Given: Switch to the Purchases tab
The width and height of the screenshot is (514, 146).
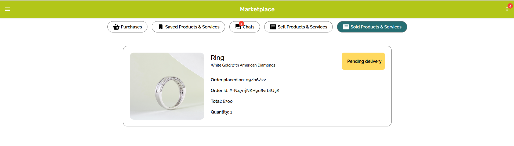Looking at the screenshot, I should 131,27.
